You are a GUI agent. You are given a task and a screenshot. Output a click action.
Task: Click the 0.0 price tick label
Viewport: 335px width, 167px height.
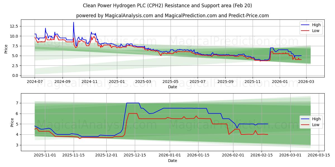pyautogui.click(x=15, y=75)
